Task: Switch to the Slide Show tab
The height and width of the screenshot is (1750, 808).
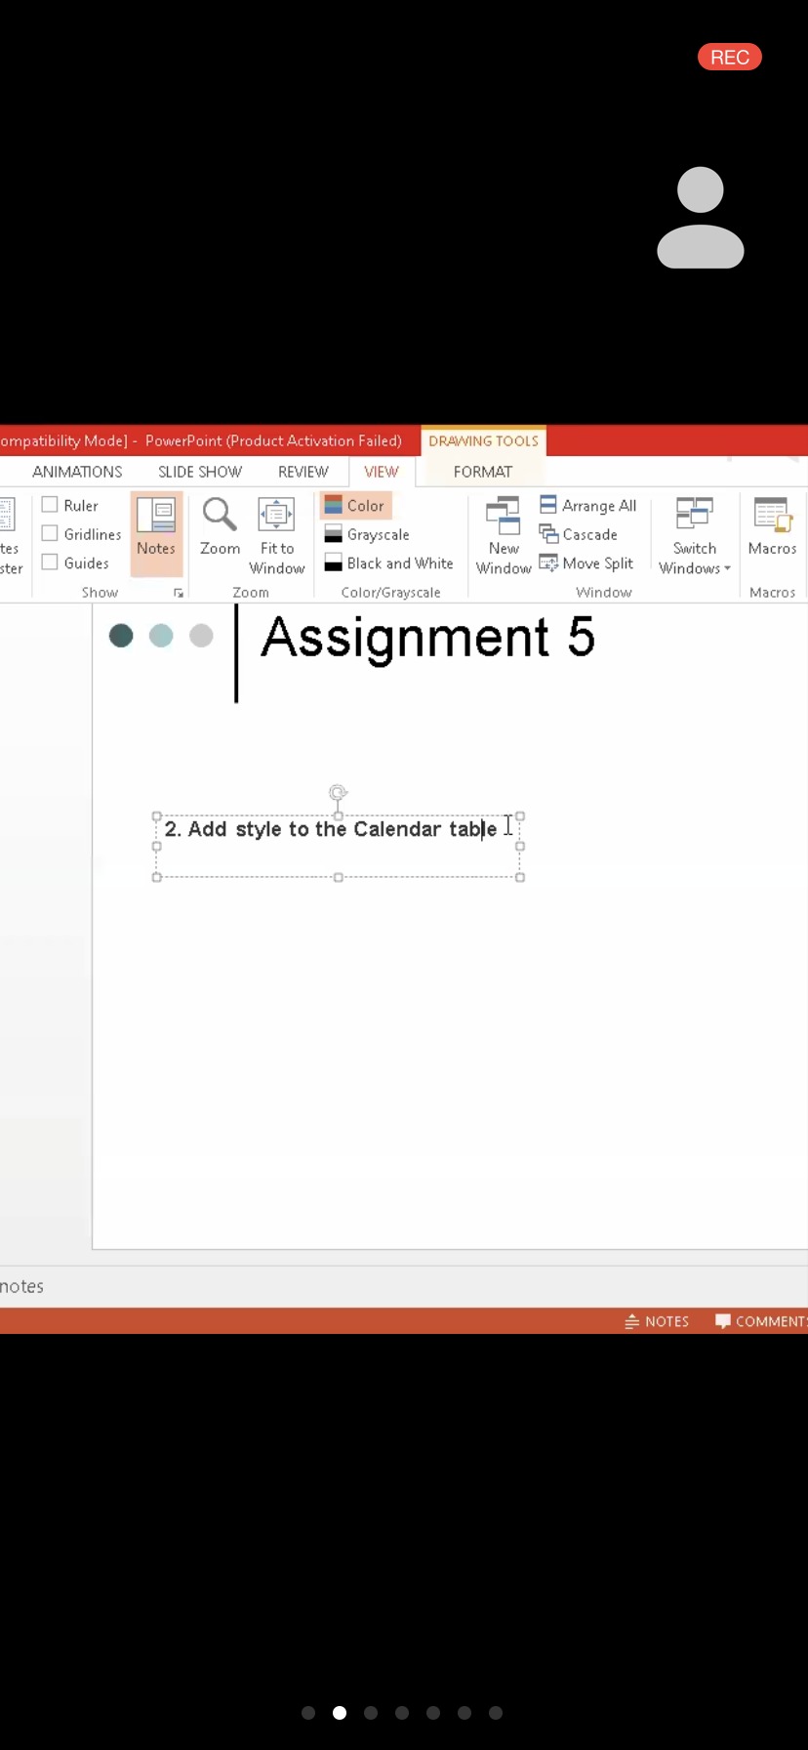Action: pyautogui.click(x=200, y=472)
